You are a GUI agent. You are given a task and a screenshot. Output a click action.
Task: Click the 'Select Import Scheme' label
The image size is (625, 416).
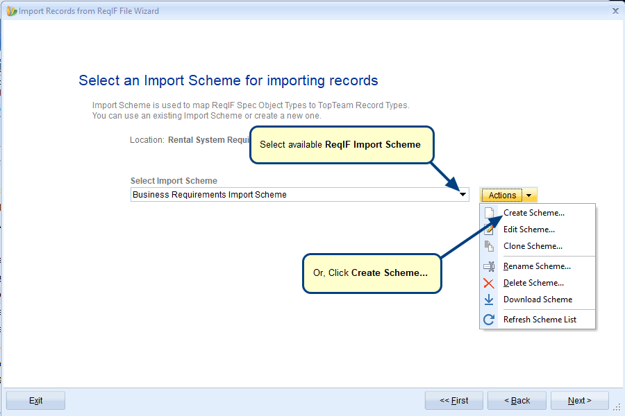pyautogui.click(x=174, y=181)
